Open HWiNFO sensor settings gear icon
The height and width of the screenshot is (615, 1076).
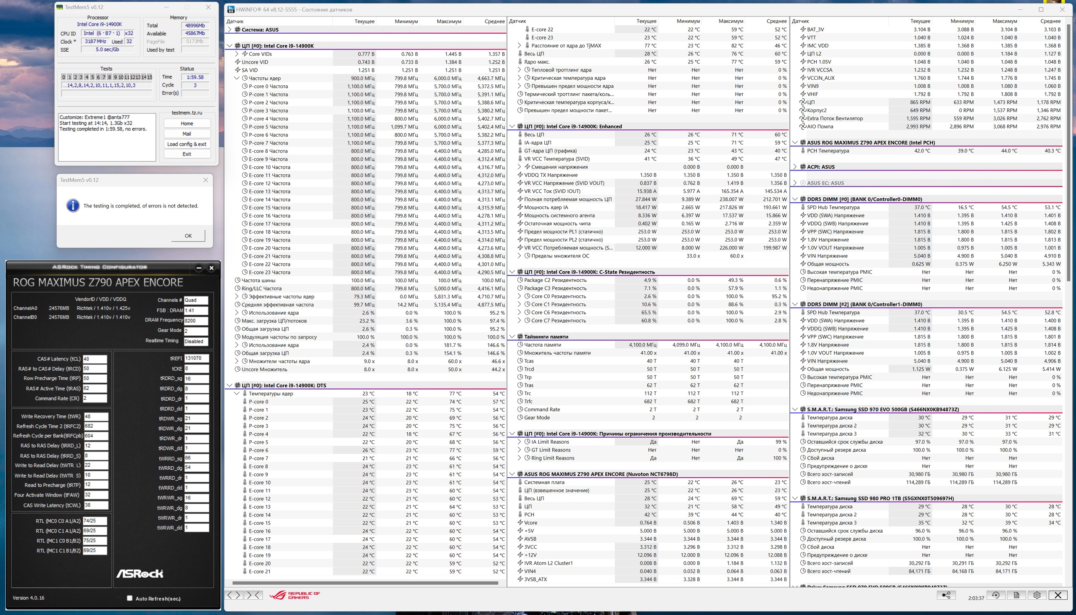point(1036,595)
